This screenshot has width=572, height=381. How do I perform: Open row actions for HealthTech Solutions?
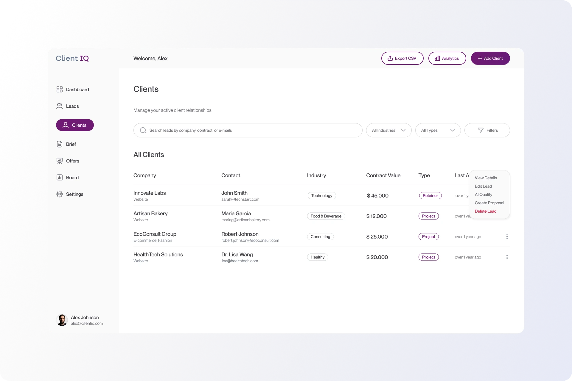[507, 257]
